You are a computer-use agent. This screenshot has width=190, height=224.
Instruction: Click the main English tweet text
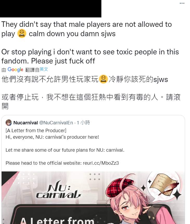pos(90,43)
